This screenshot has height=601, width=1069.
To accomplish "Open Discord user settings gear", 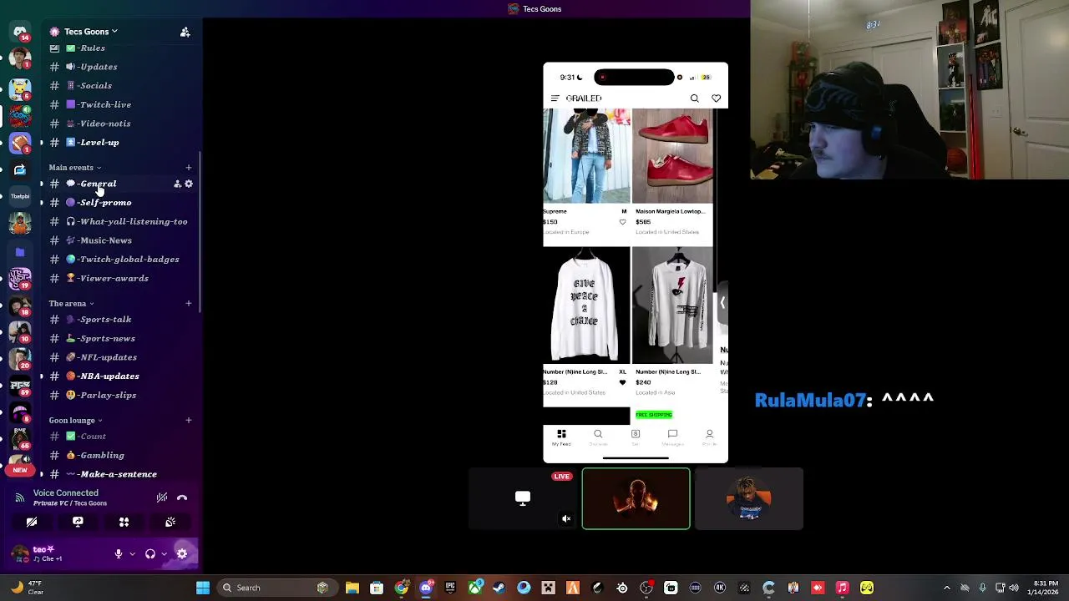I will (x=182, y=553).
